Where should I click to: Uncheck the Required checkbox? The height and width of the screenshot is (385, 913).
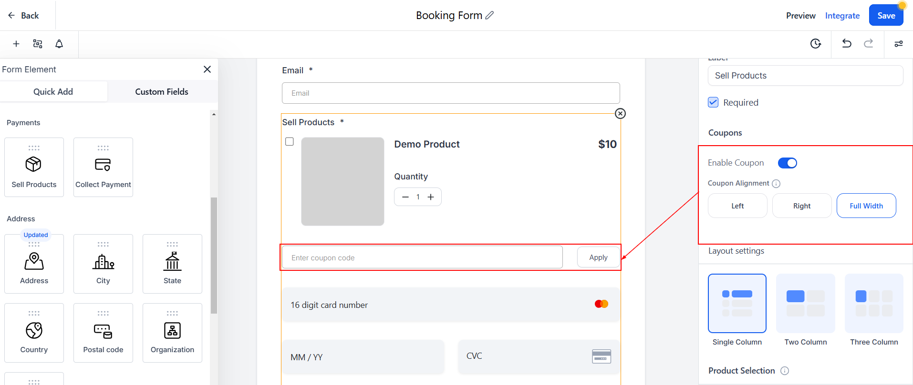click(x=713, y=102)
